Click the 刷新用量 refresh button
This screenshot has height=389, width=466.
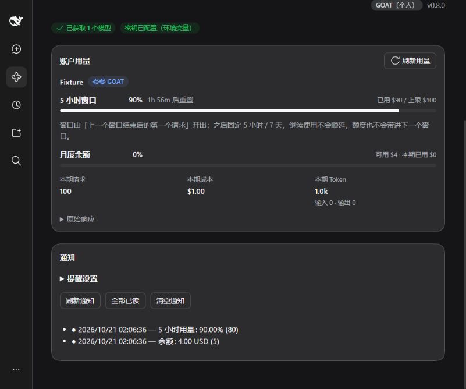coord(410,61)
